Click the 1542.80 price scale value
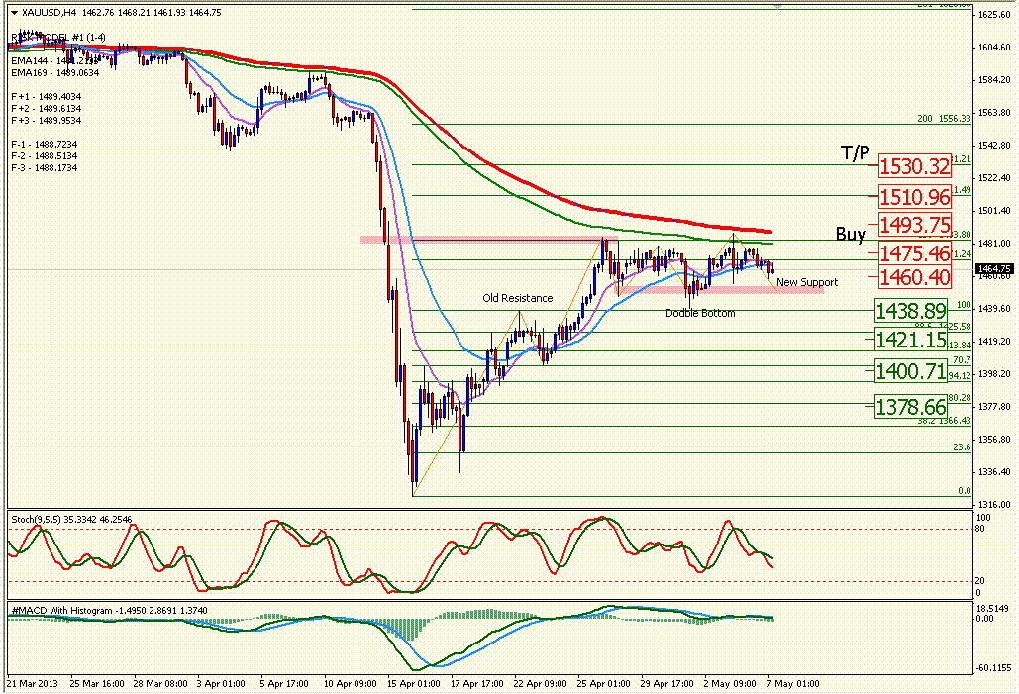 (x=994, y=145)
